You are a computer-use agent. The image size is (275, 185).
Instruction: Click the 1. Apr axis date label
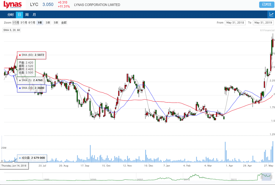[x=229, y=166]
